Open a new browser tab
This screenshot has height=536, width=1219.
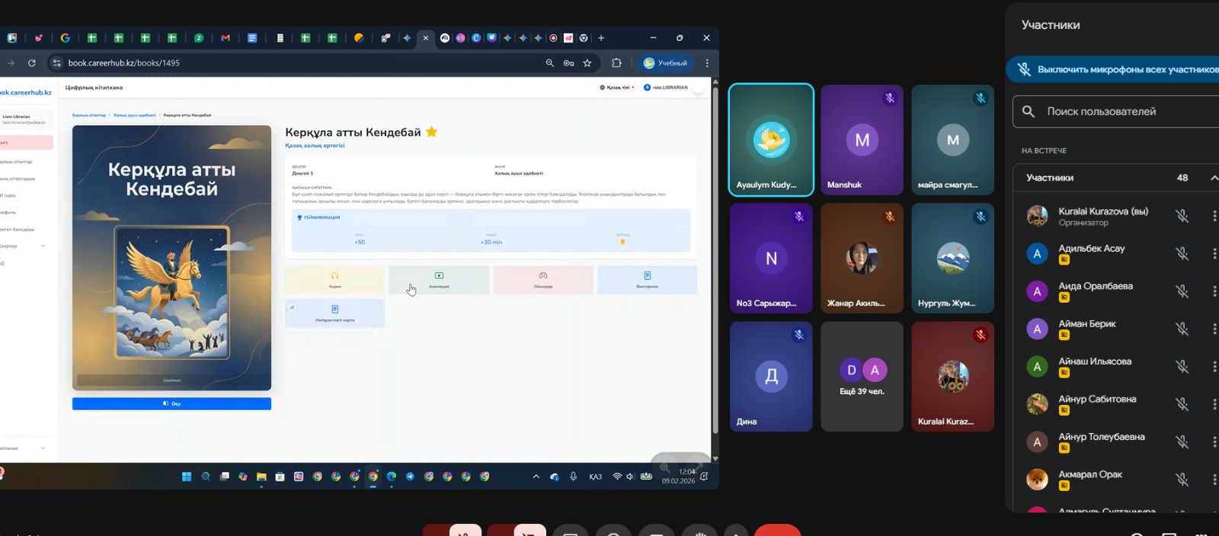click(601, 38)
